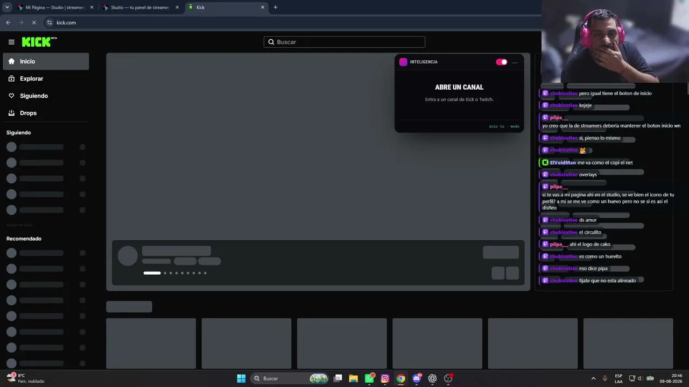Click the Buscar search field on Kick

344,42
